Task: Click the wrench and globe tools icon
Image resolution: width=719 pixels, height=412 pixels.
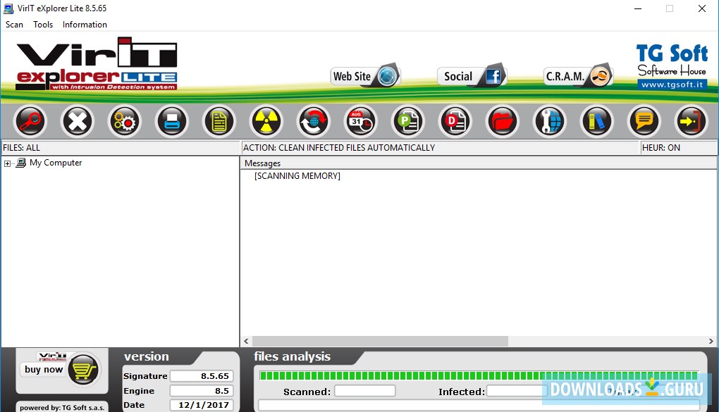Action: [549, 121]
